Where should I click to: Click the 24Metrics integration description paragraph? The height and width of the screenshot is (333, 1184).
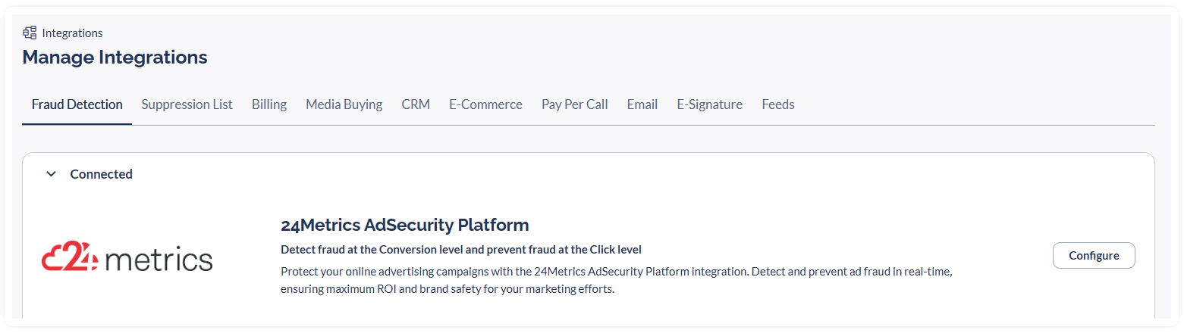click(617, 280)
